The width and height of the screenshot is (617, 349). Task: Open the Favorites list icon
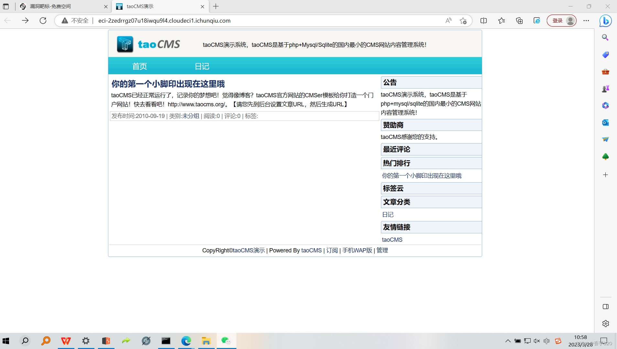pos(502,21)
